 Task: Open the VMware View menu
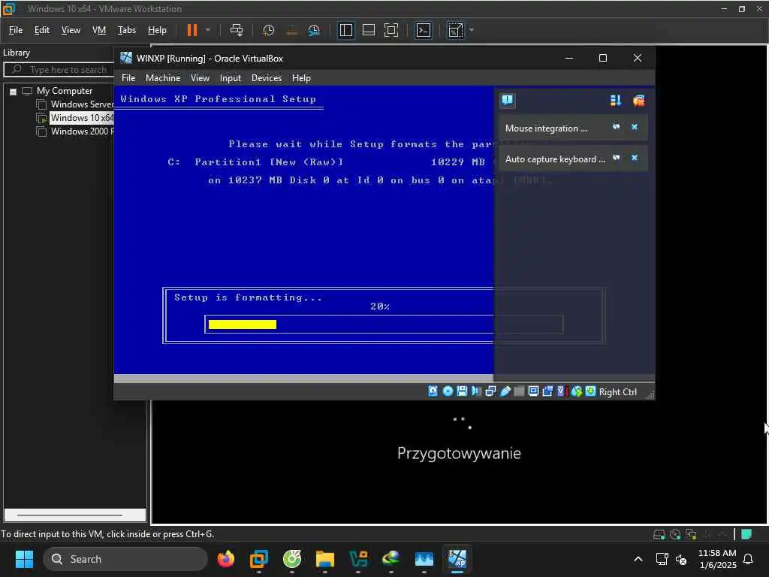click(x=71, y=30)
